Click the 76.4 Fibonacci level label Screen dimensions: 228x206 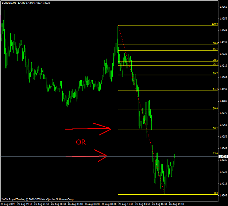215,64
